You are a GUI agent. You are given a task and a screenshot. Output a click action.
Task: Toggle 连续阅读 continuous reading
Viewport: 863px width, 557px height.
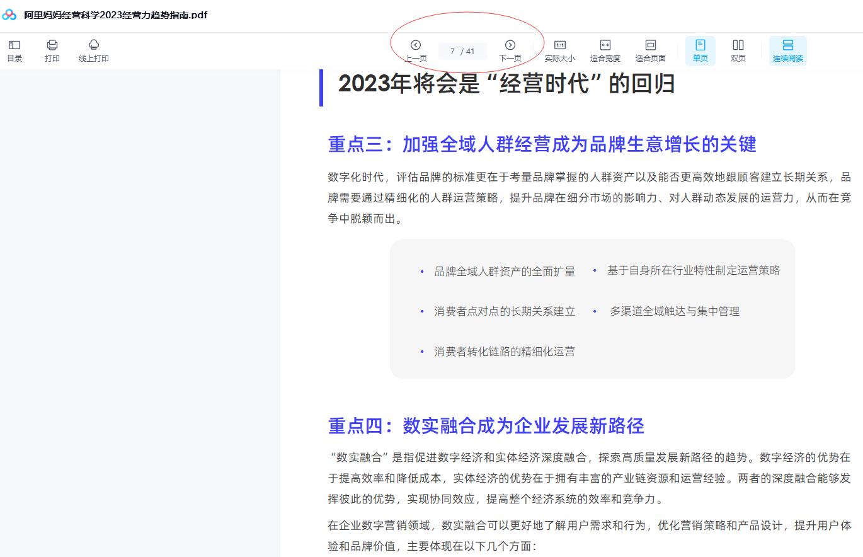click(x=787, y=50)
